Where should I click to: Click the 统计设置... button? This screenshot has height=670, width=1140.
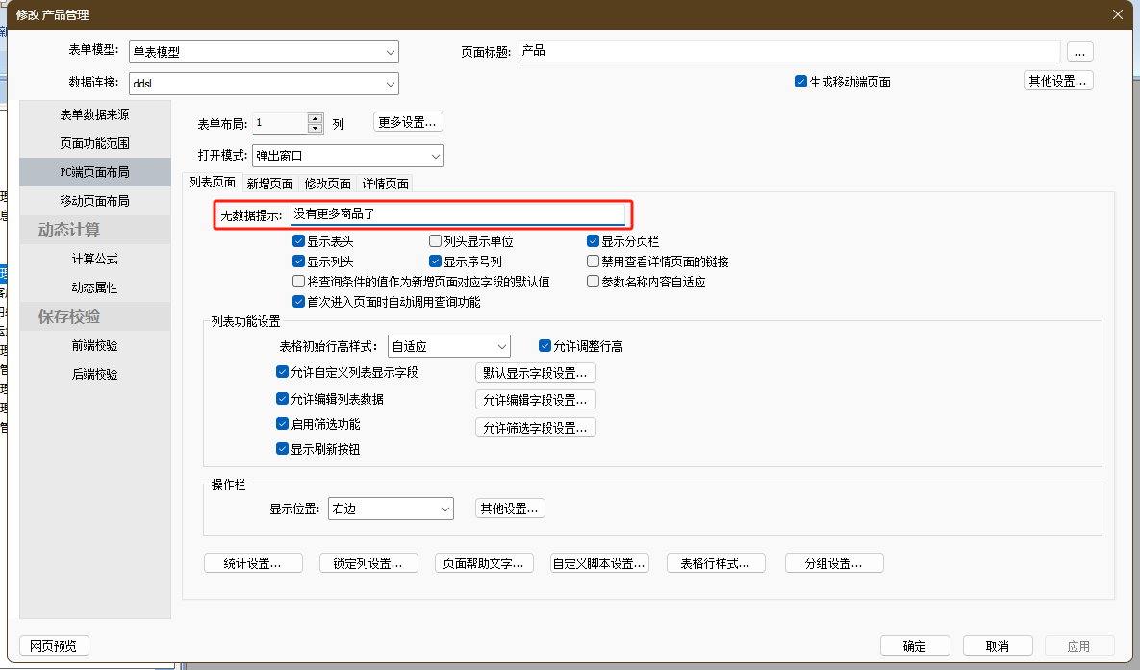point(253,563)
